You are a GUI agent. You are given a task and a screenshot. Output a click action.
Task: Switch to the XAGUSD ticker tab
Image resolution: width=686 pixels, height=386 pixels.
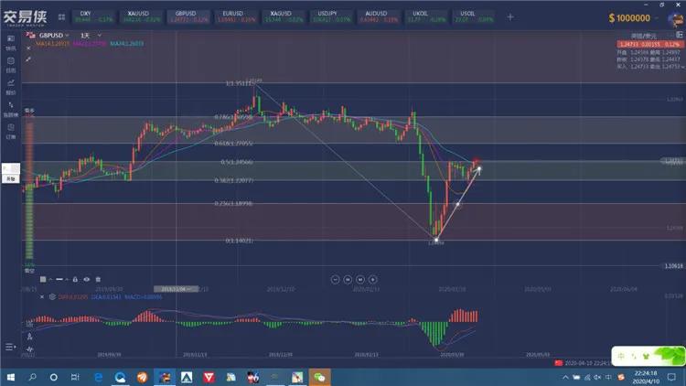pos(284,16)
